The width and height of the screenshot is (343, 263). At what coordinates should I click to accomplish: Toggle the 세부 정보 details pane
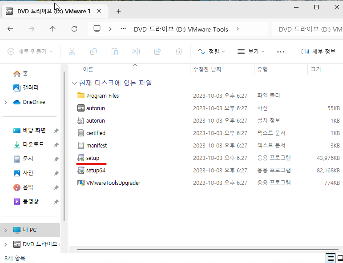[x=318, y=52]
